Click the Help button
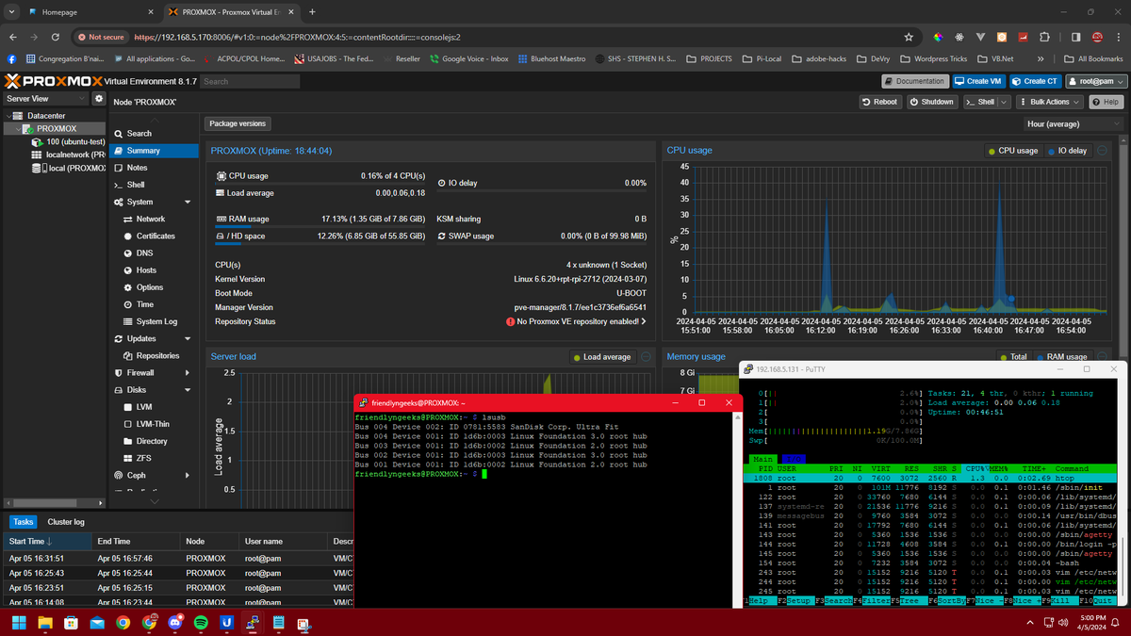1131x636 pixels. point(1106,102)
